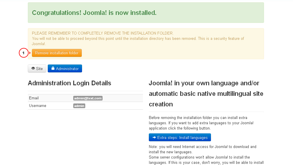The image size is (293, 165).
Task: Select the admin username badge
Action: pos(79,106)
